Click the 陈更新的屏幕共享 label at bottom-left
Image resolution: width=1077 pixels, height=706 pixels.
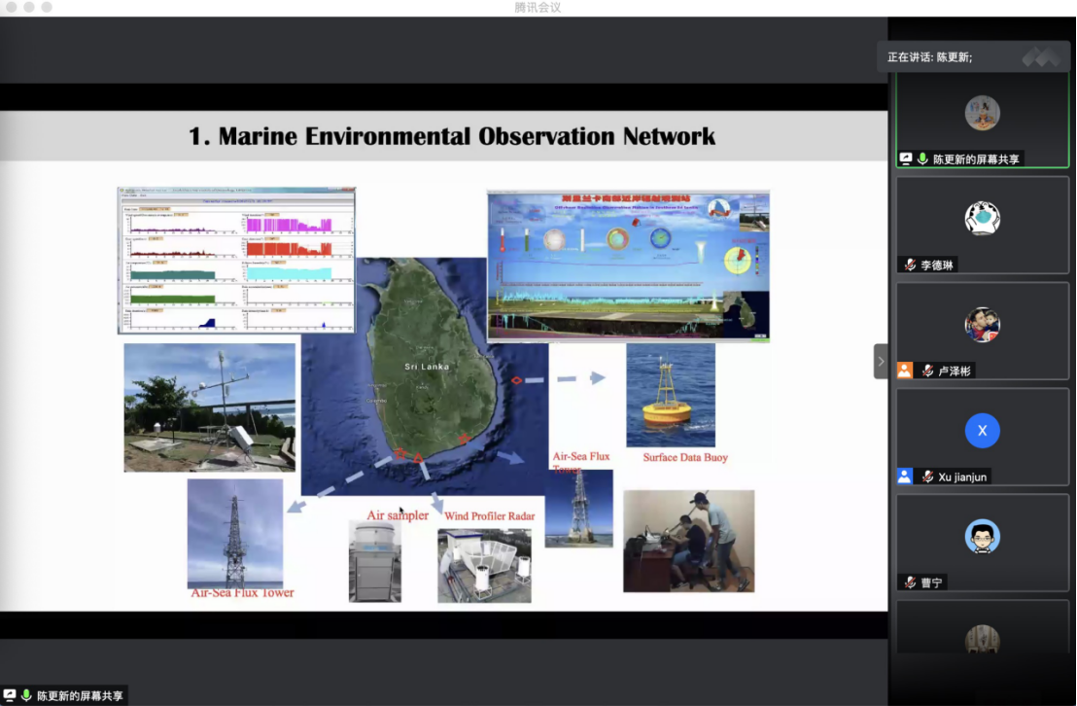[x=80, y=695]
